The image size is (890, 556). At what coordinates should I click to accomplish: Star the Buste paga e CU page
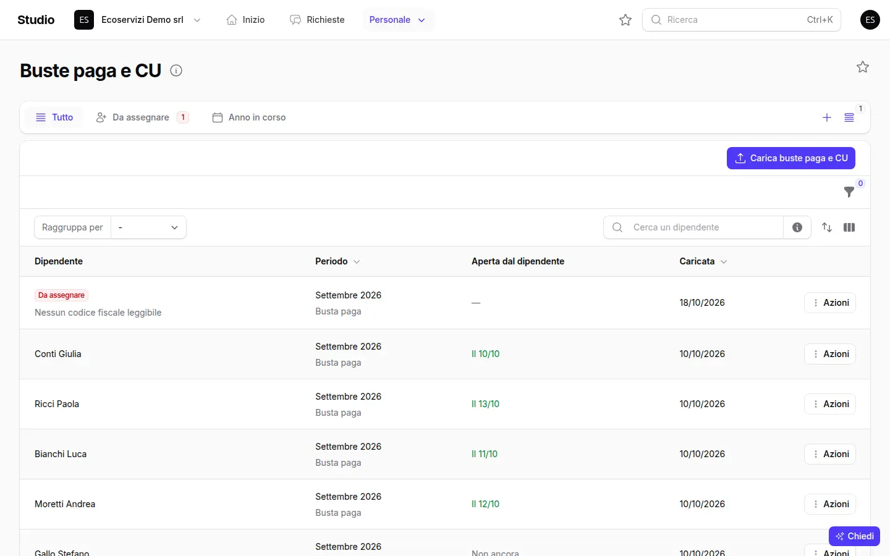coord(863,67)
